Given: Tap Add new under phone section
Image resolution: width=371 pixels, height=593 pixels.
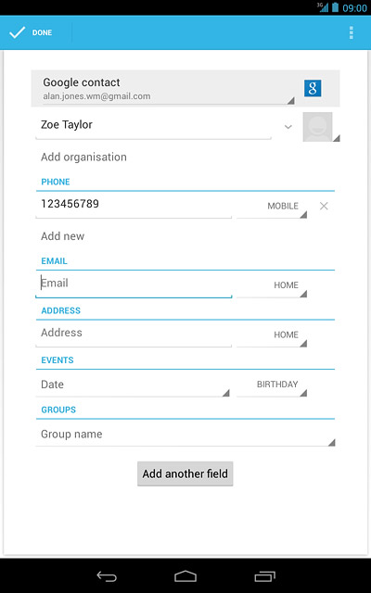Looking at the screenshot, I should [62, 236].
